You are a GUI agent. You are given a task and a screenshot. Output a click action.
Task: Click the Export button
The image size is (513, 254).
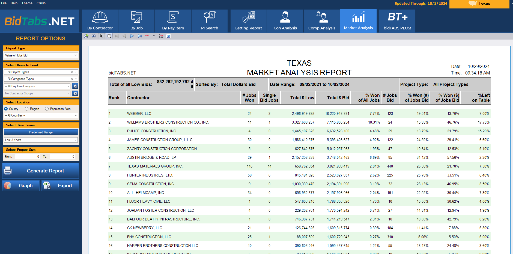pos(60,186)
